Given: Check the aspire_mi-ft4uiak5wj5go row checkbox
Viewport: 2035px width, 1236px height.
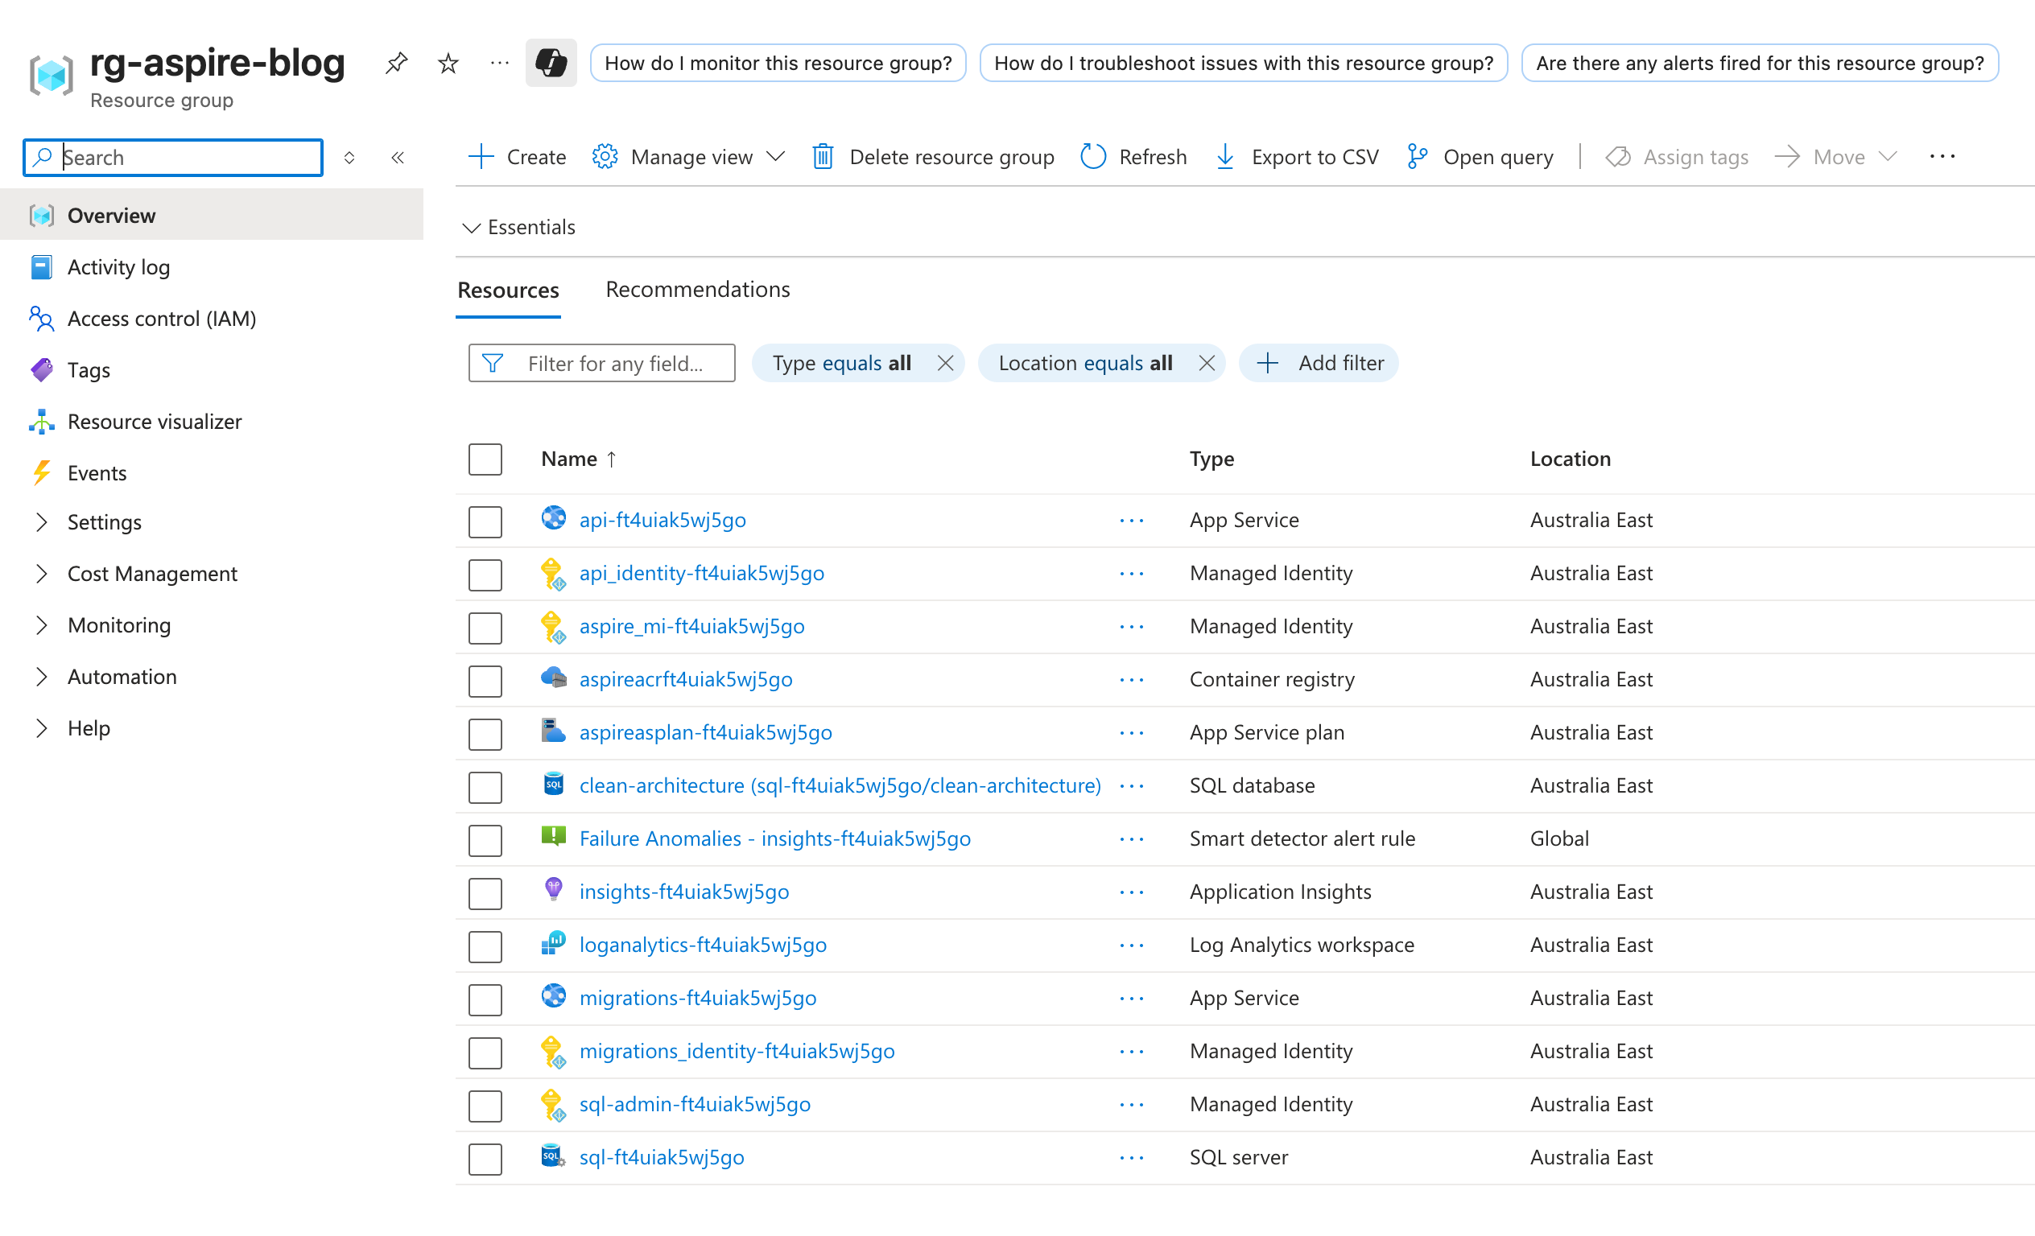Looking at the screenshot, I should pos(485,628).
